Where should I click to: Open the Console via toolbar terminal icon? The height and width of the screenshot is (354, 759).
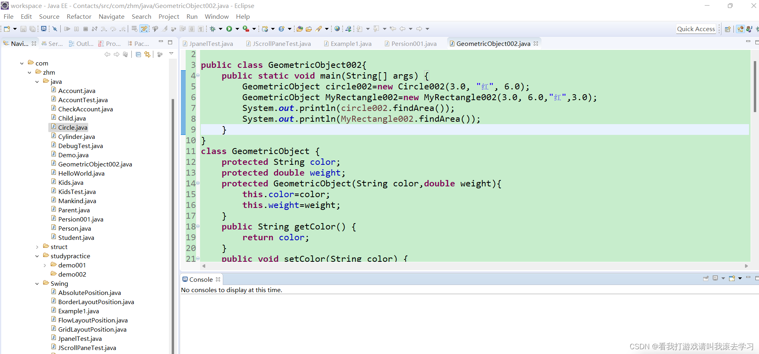pyautogui.click(x=44, y=29)
